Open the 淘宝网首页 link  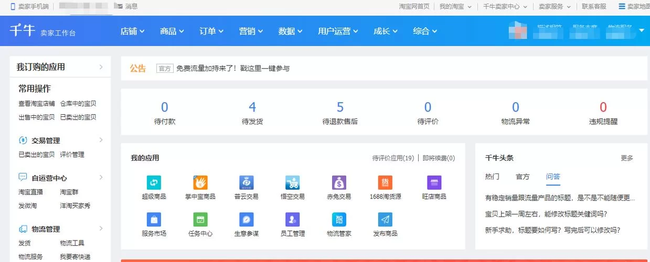click(x=414, y=6)
